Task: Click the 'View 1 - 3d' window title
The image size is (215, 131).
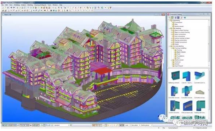Action: [8, 15]
